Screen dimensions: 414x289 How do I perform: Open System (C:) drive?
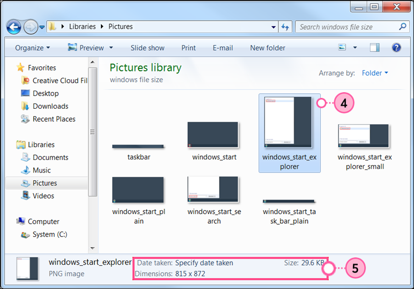click(x=50, y=235)
